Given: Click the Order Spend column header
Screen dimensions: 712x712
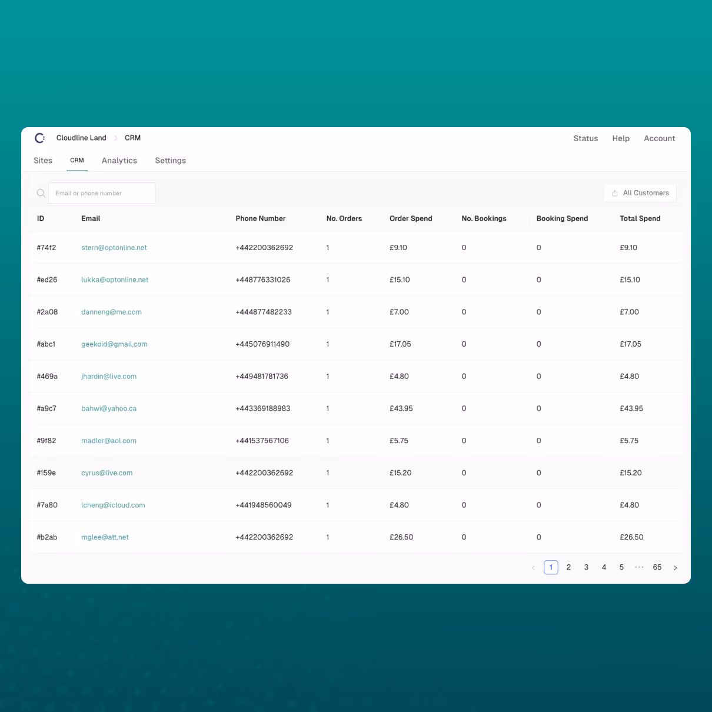Looking at the screenshot, I should 411,218.
